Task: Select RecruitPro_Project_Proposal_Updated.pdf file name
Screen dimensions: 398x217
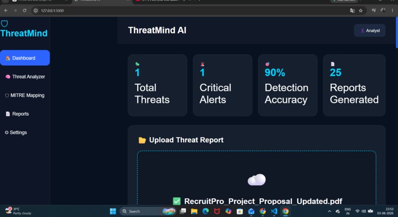Action: (263, 201)
